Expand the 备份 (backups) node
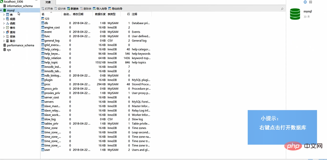The image size is (327, 160). click(4, 41)
